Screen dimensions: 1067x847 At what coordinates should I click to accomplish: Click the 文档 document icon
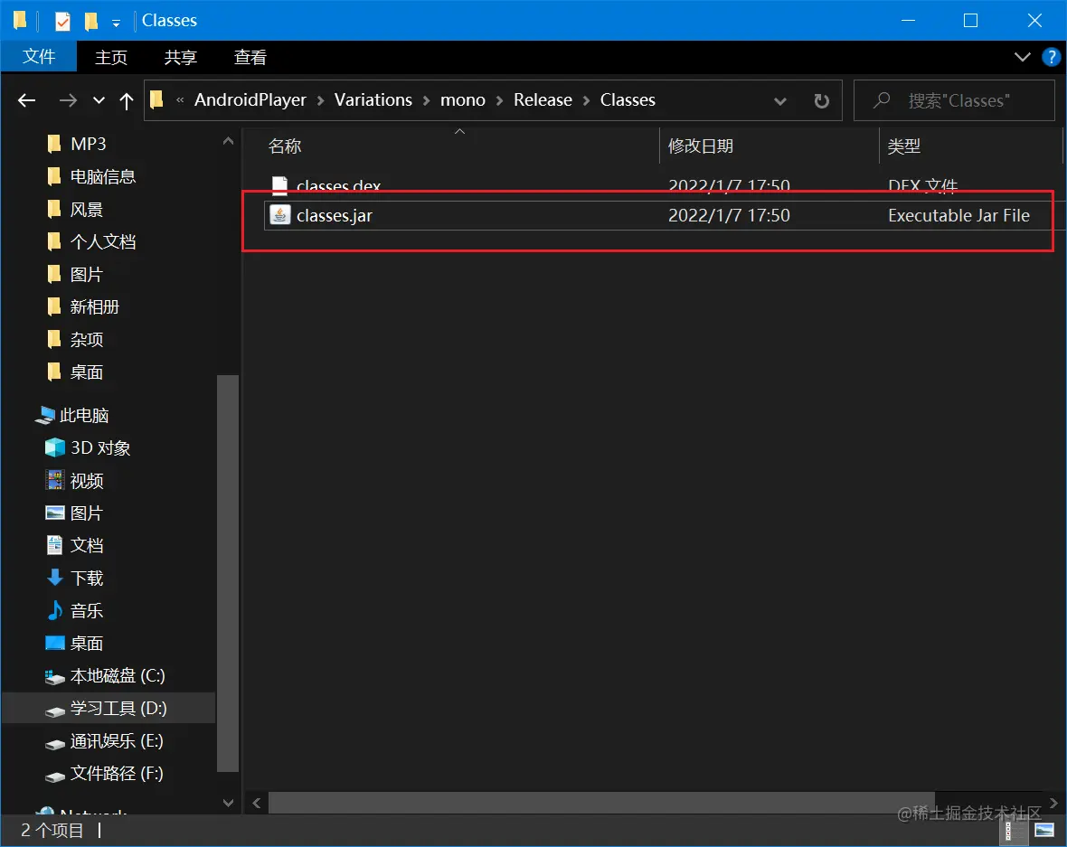coord(54,545)
